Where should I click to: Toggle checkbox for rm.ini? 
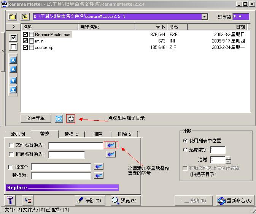coord(25,41)
